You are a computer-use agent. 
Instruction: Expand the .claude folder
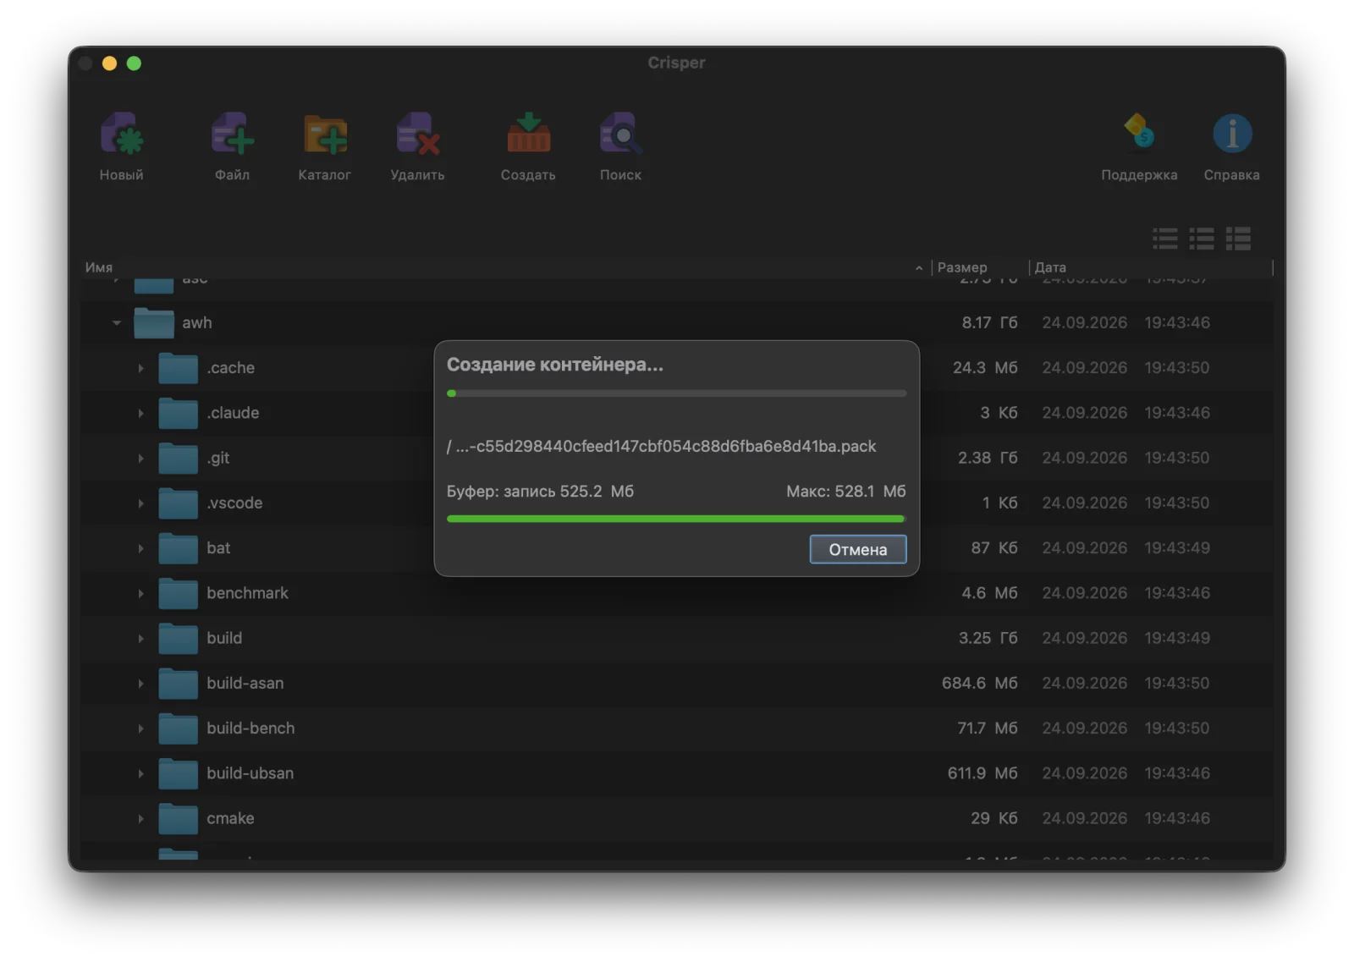140,413
